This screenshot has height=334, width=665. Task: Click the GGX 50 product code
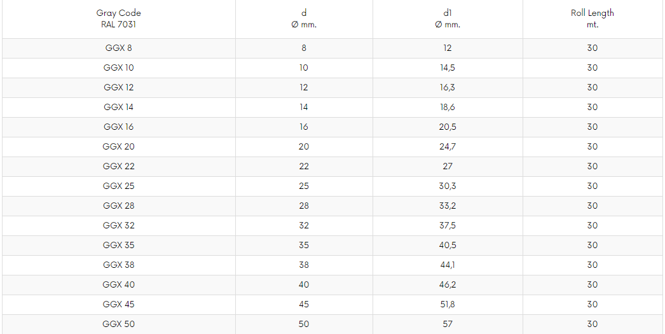coord(119,324)
